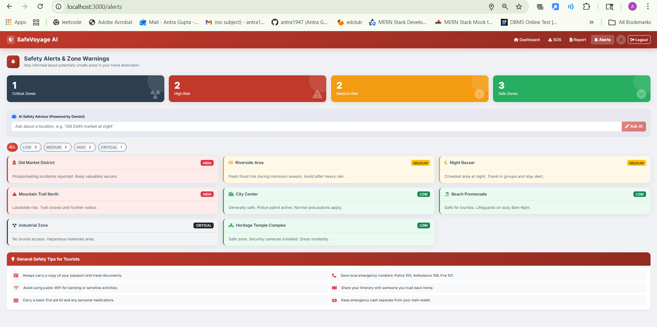Click the user avatar A in app navbar
Viewport: 657px width, 327px height.
(x=621, y=40)
